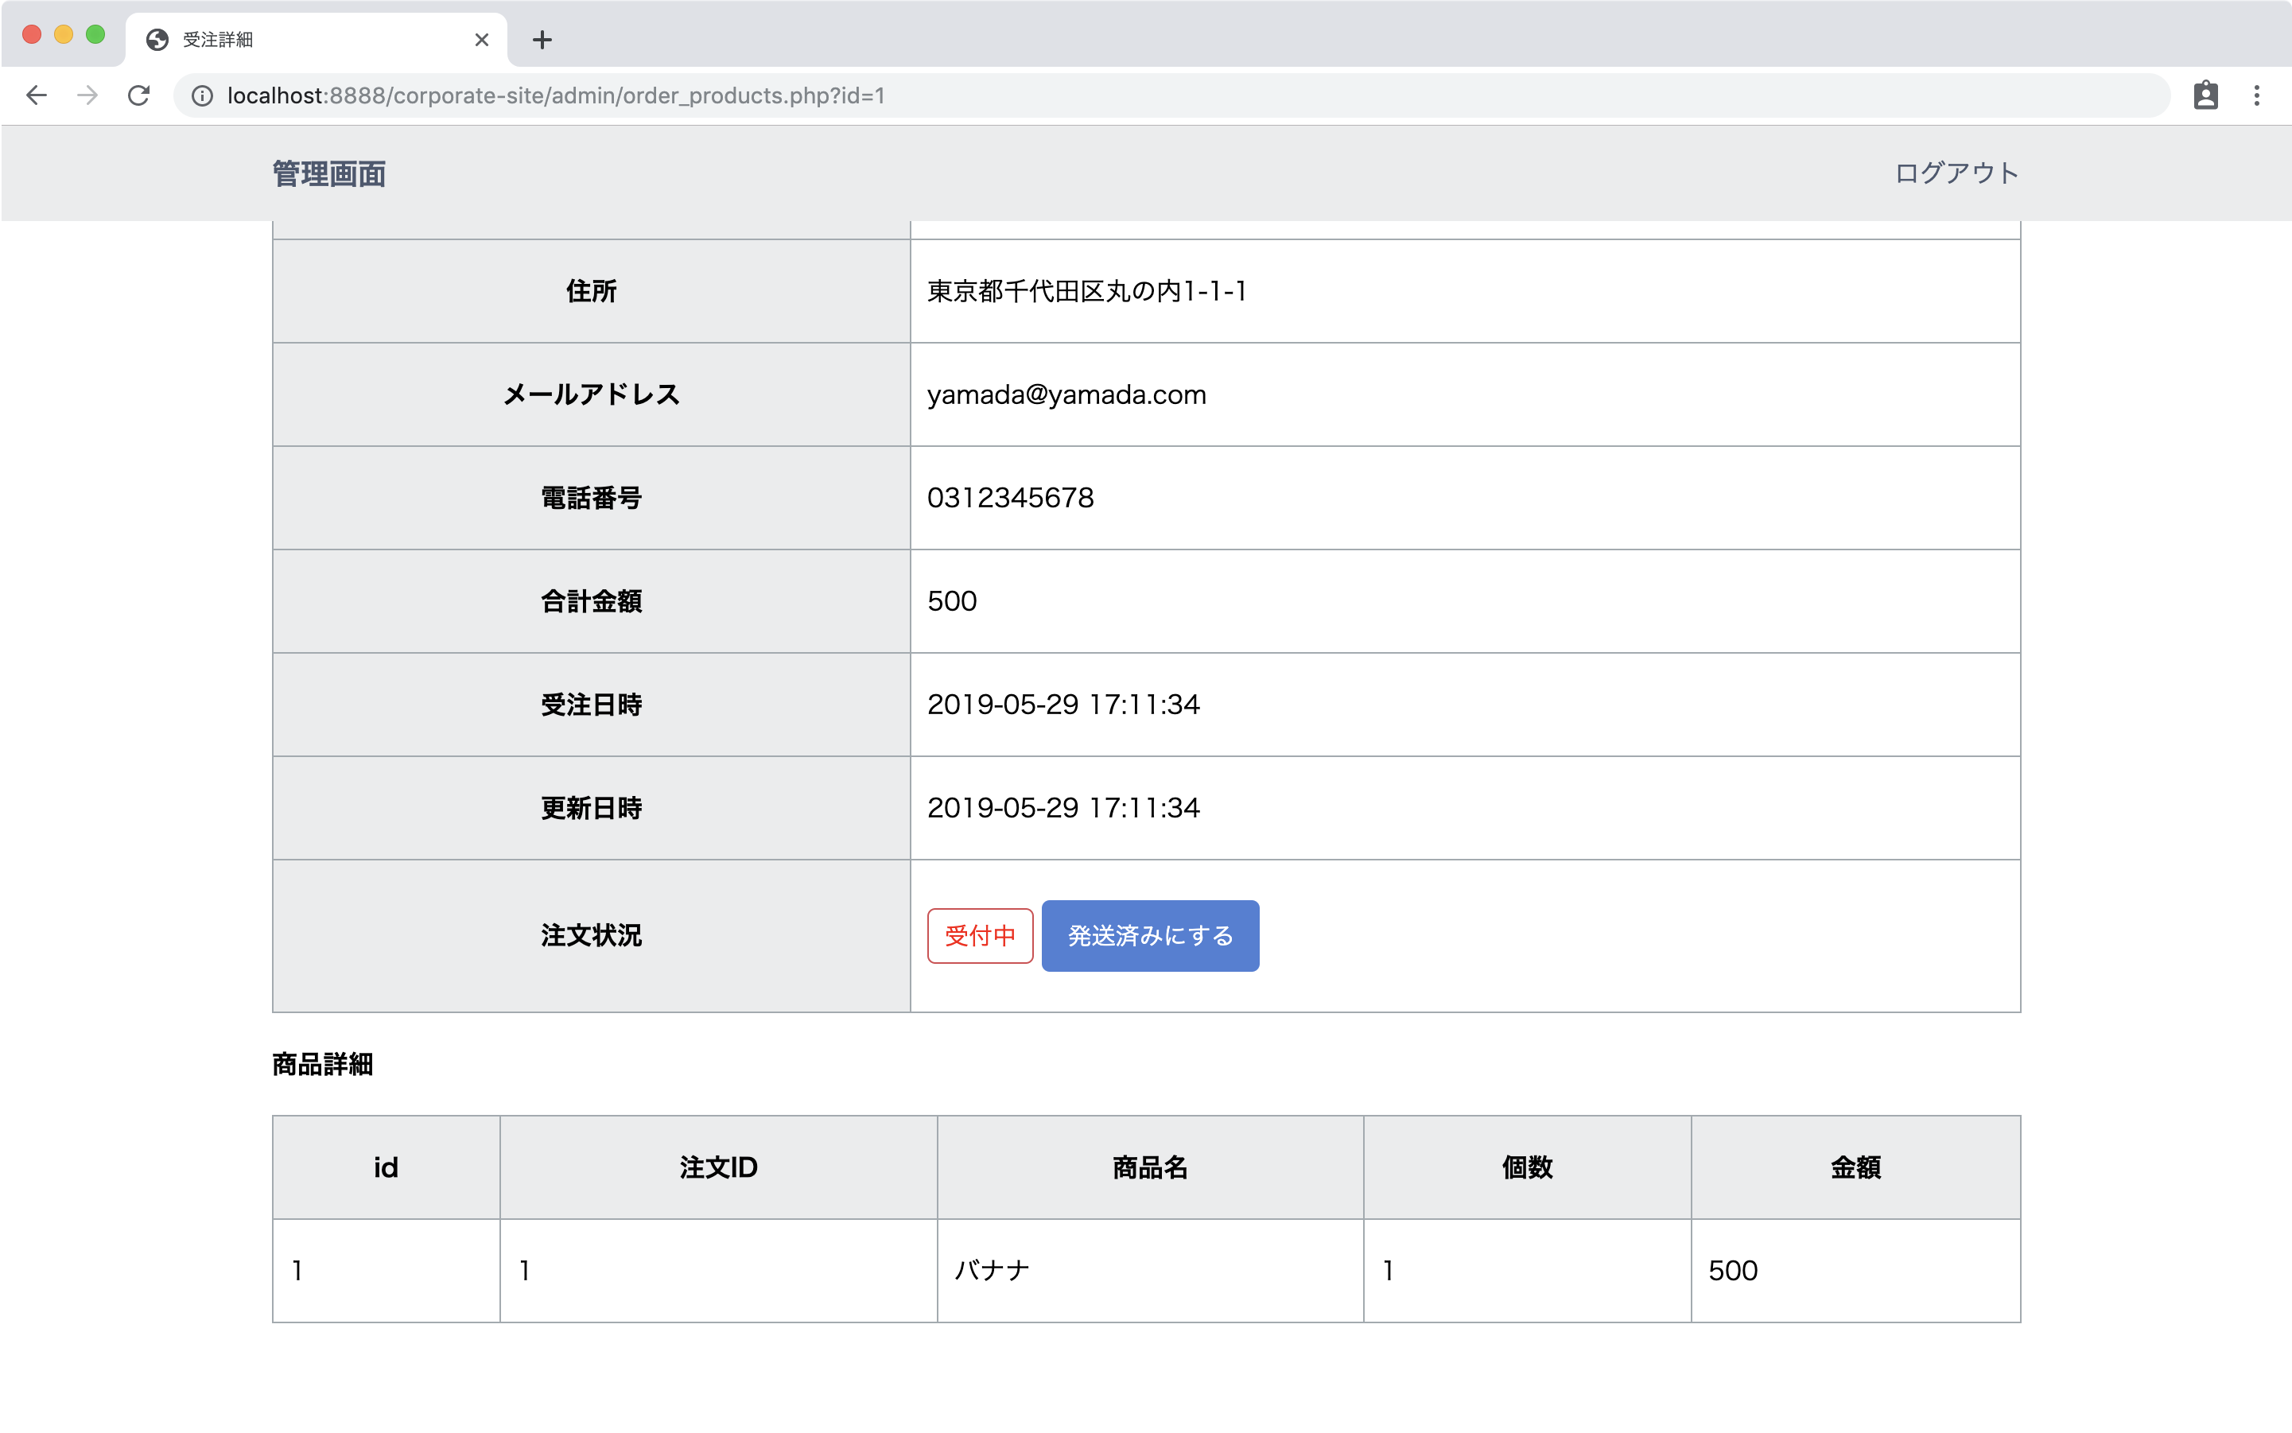Screen dimensions: 2292x1433
Task: Click the 受付中 status badge
Action: click(980, 935)
